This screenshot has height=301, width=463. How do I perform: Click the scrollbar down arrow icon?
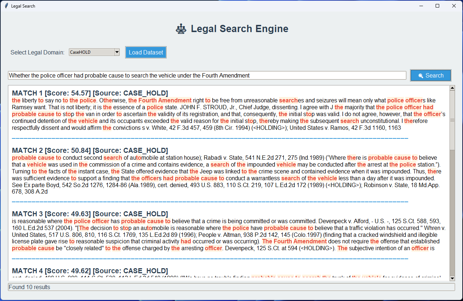click(x=452, y=278)
